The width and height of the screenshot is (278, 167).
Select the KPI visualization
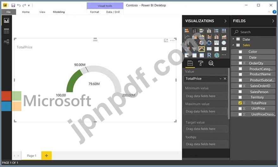click(224, 49)
